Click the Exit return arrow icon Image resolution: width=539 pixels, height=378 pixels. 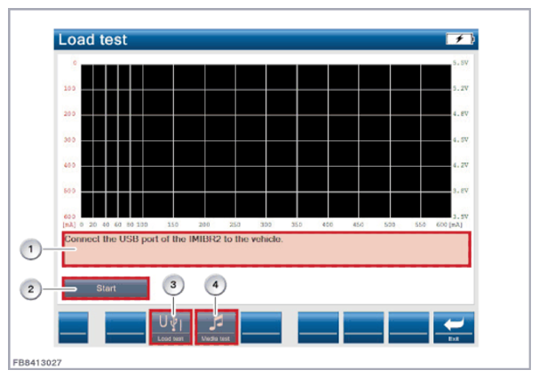[453, 327]
